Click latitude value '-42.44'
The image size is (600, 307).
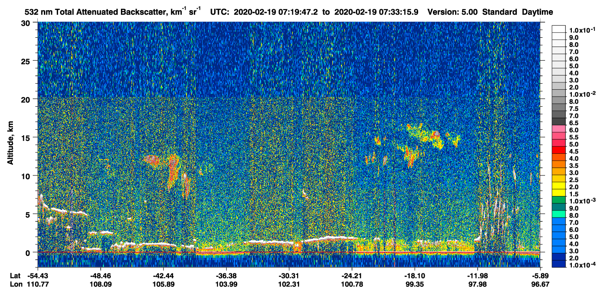click(163, 276)
